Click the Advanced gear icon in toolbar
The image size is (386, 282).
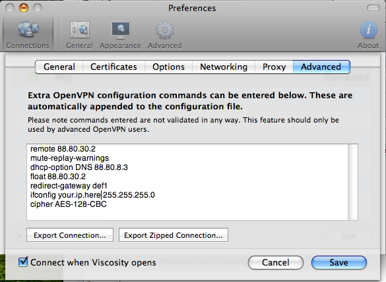(x=165, y=30)
